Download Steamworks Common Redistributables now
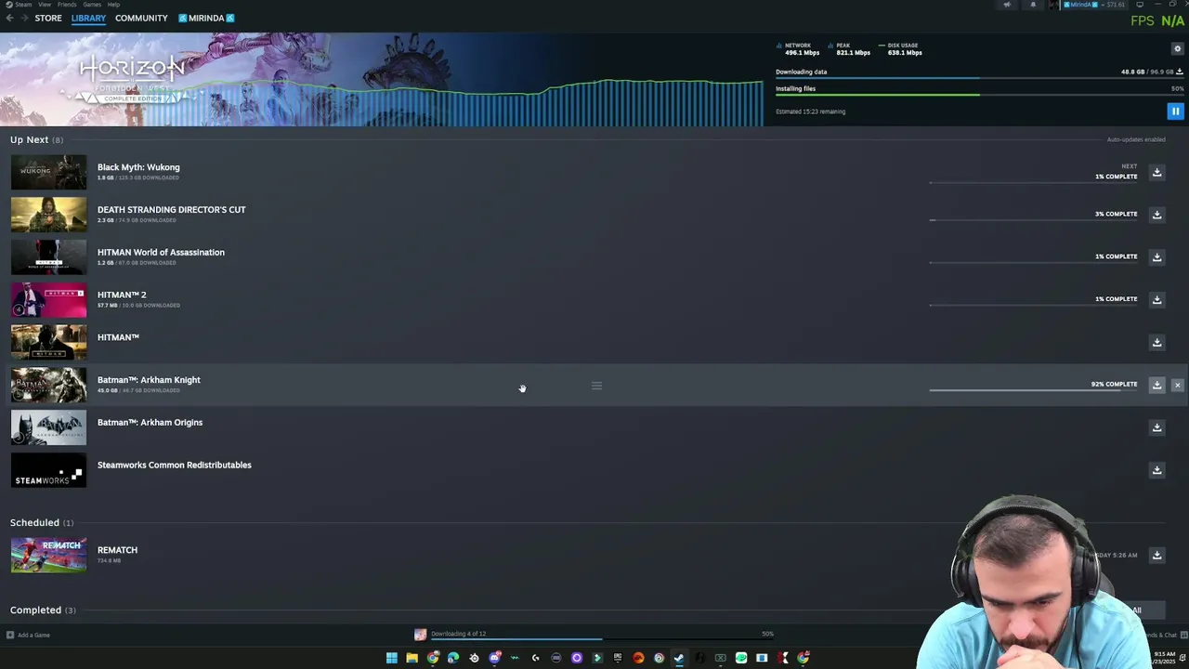The image size is (1189, 669). tap(1156, 470)
